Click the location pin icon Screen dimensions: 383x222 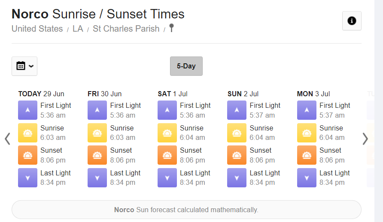[x=171, y=28]
